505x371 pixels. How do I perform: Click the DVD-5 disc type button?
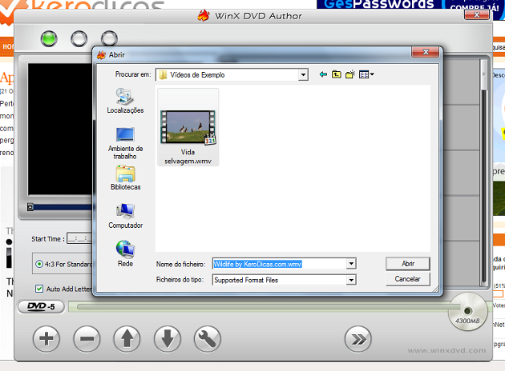tap(42, 306)
